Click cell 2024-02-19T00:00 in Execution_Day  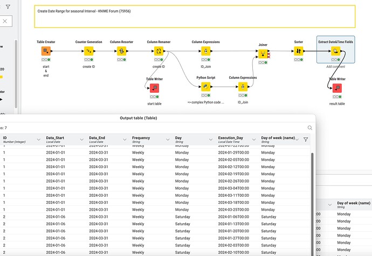(233, 174)
